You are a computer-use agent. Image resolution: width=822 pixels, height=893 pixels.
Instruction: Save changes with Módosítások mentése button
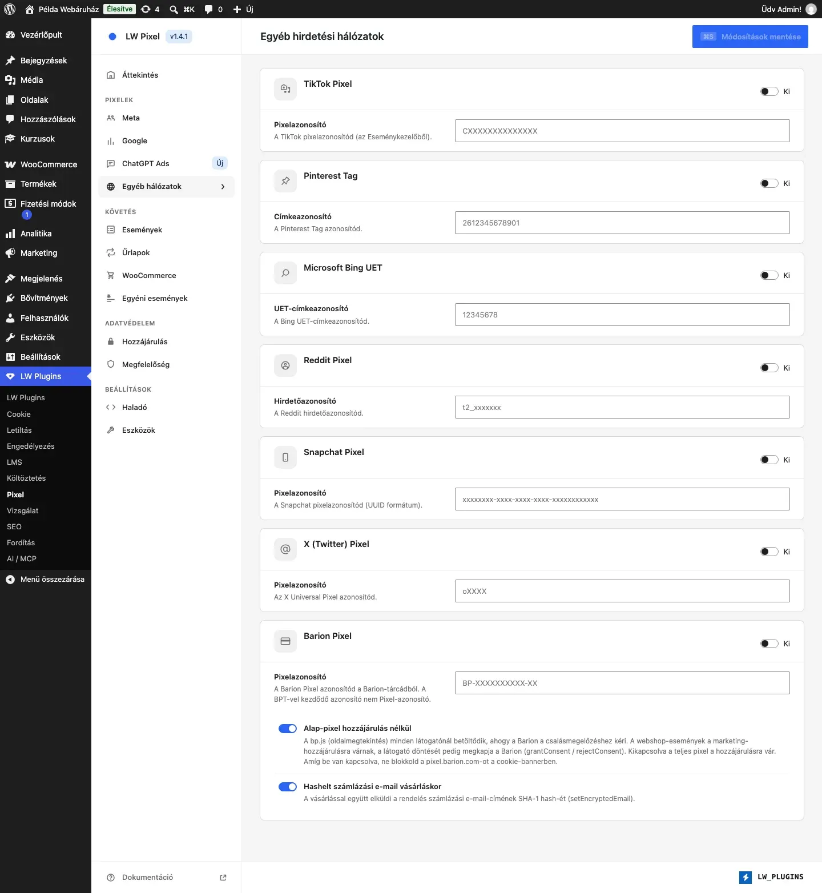[x=750, y=37]
